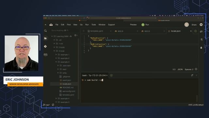Expand the write folder
The height and width of the screenshot is (118, 209).
(x=58, y=73)
